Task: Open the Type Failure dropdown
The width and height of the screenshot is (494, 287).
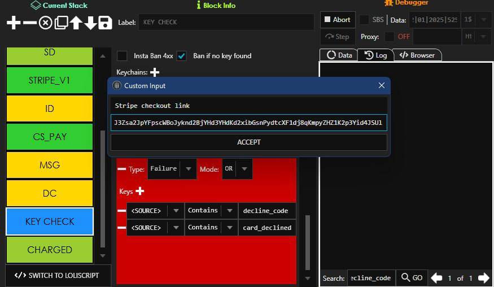Action: (189, 169)
